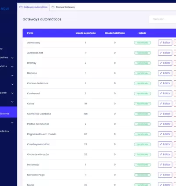Select the Aamarpay row name
The width and height of the screenshot is (176, 186).
(33, 43)
